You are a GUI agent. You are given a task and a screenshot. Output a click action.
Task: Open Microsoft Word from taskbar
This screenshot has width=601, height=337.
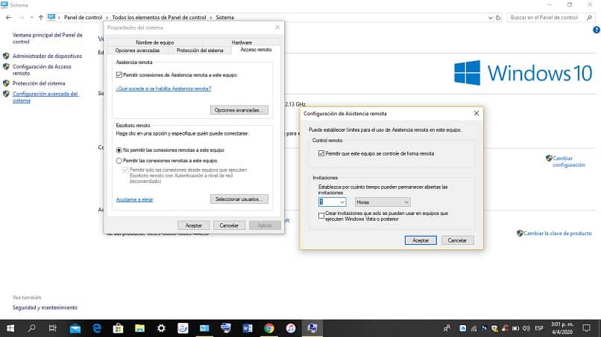tap(248, 328)
